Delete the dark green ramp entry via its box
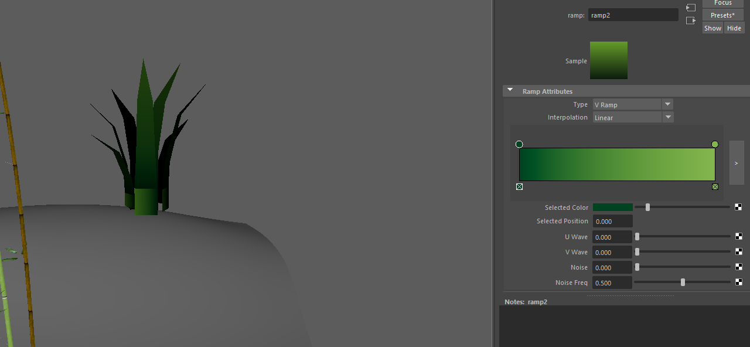The width and height of the screenshot is (750, 347). coord(520,187)
